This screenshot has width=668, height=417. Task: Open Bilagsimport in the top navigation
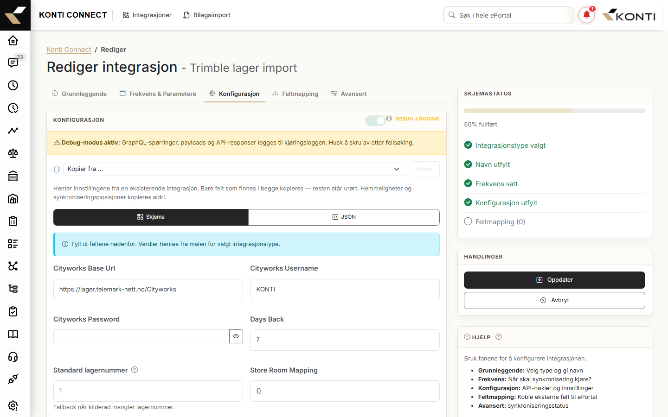click(207, 15)
